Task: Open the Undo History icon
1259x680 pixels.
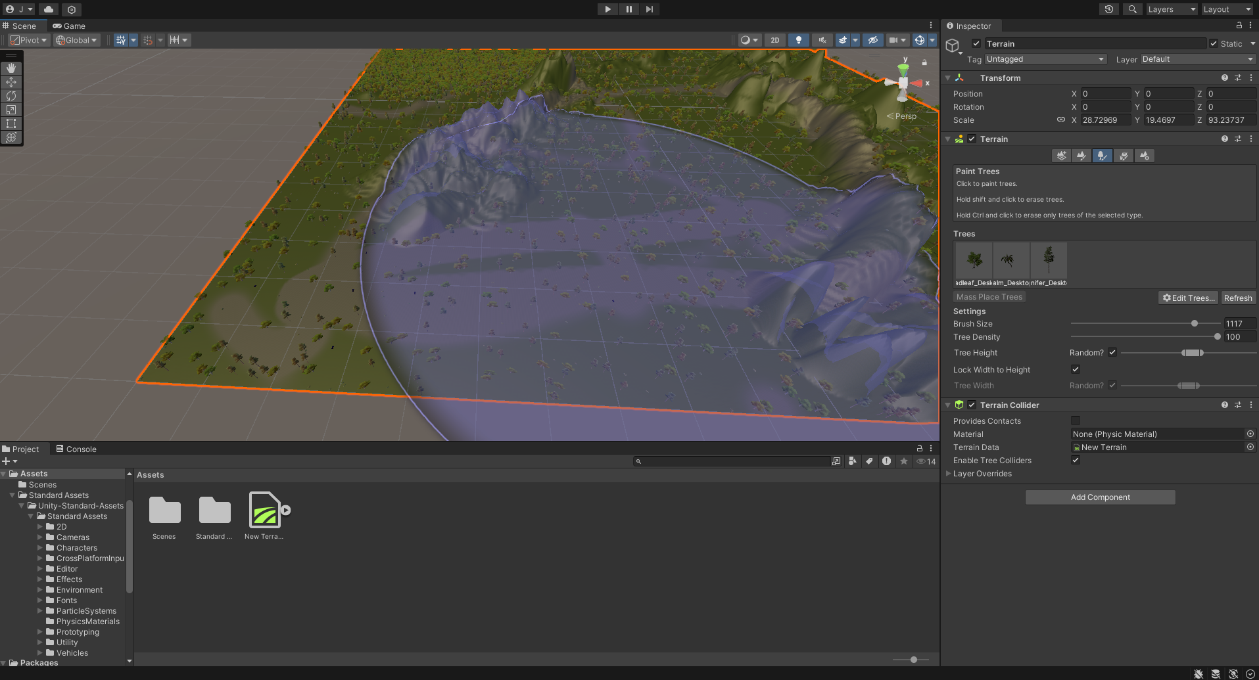Action: [x=1109, y=9]
